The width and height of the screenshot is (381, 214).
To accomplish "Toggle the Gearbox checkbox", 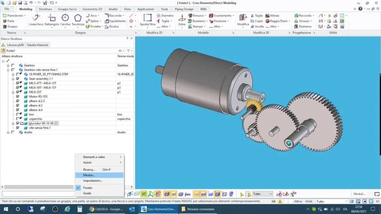I will [x=13, y=66].
